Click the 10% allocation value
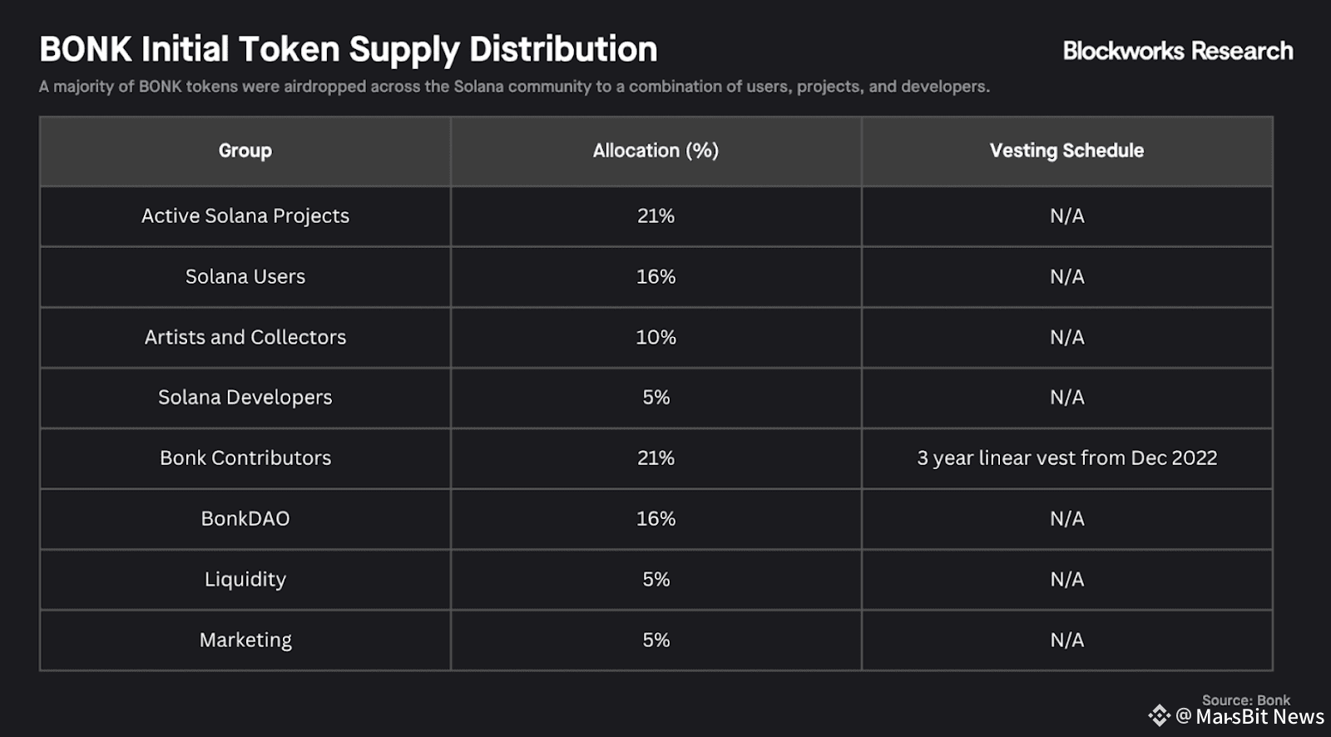The width and height of the screenshot is (1331, 737). pos(656,337)
